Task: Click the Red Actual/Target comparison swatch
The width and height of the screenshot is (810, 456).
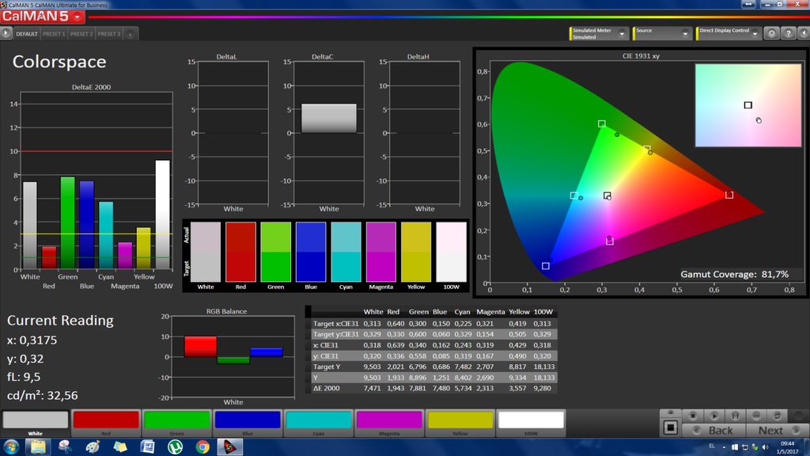Action: 240,252
